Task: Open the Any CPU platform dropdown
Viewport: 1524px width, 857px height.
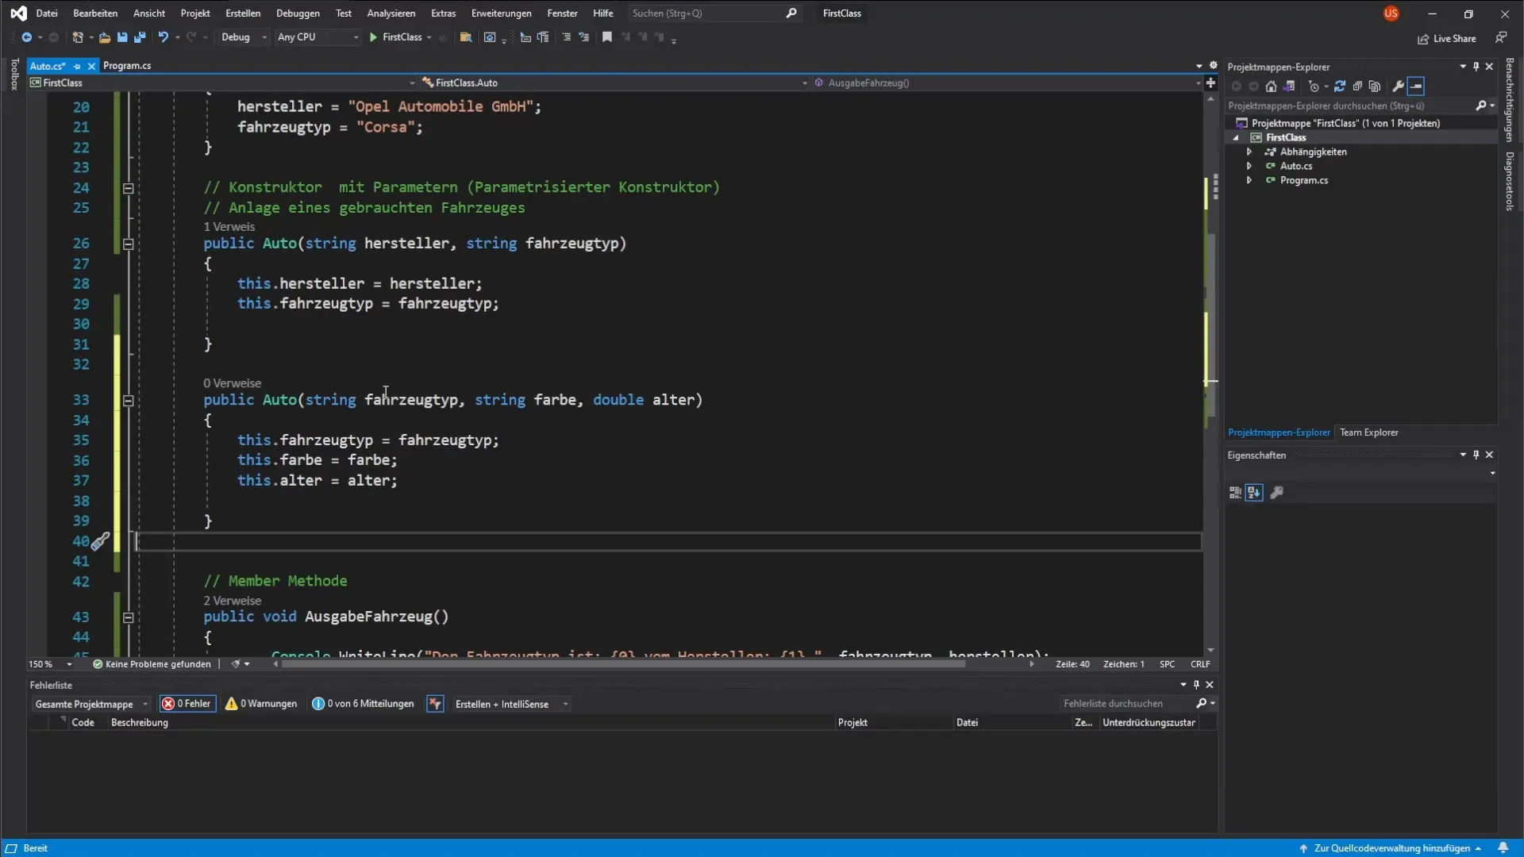Action: (x=317, y=37)
